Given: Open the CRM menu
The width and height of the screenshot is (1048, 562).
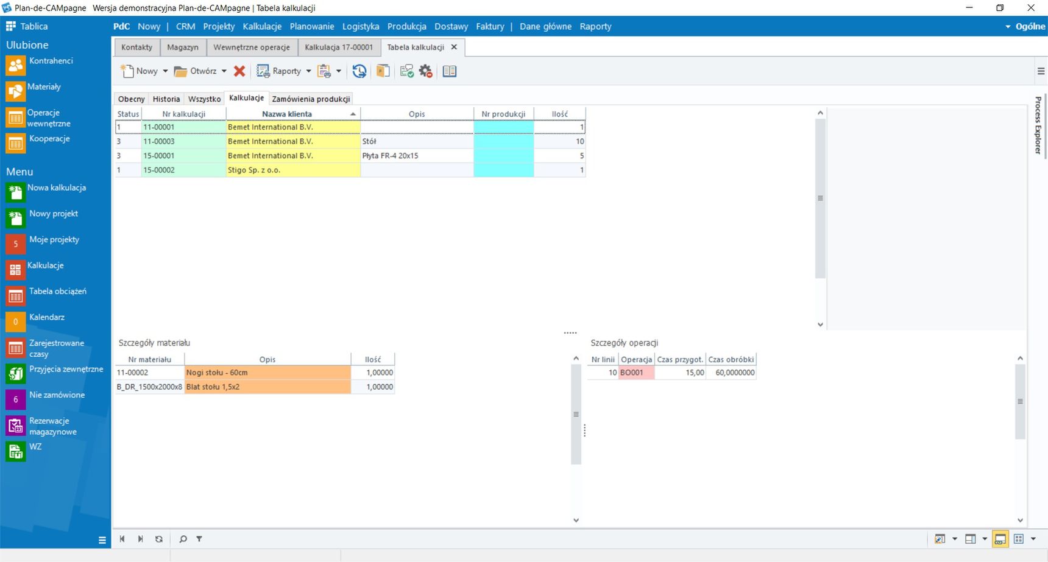Looking at the screenshot, I should tap(185, 26).
